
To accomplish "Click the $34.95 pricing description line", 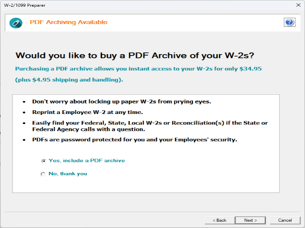I will (x=138, y=69).
